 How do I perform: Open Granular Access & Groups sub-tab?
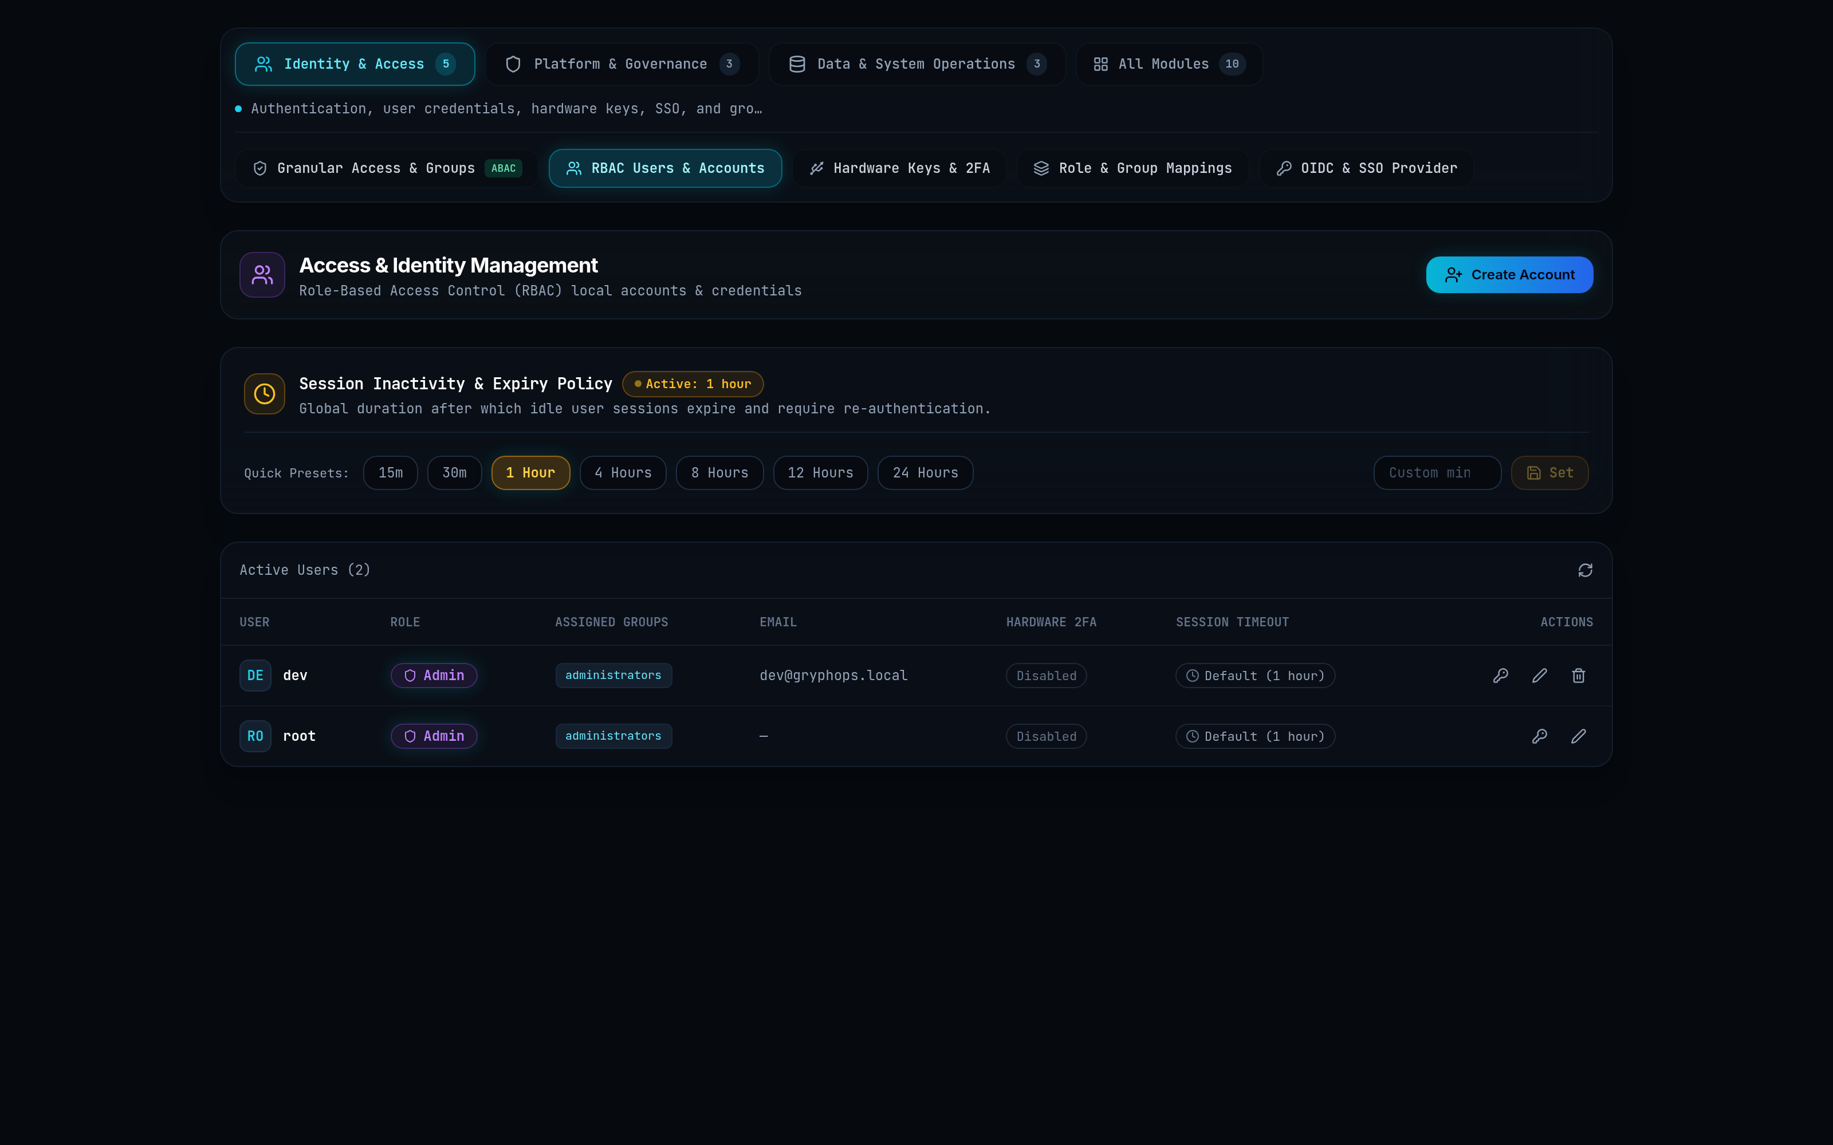387,168
